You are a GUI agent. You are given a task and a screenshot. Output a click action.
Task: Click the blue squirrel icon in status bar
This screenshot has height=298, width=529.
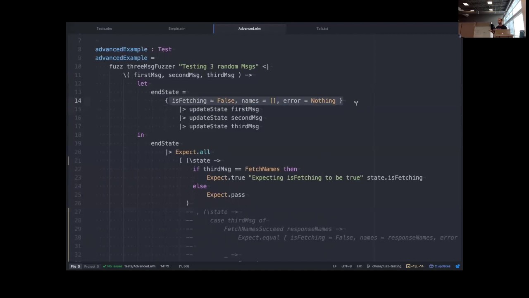coord(458,266)
